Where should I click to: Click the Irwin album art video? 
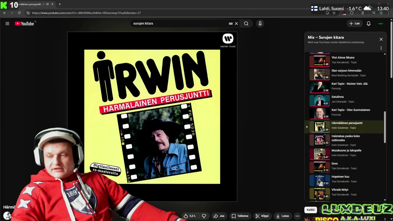click(x=152, y=117)
